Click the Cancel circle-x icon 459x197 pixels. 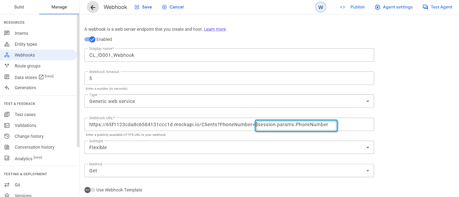tap(164, 7)
